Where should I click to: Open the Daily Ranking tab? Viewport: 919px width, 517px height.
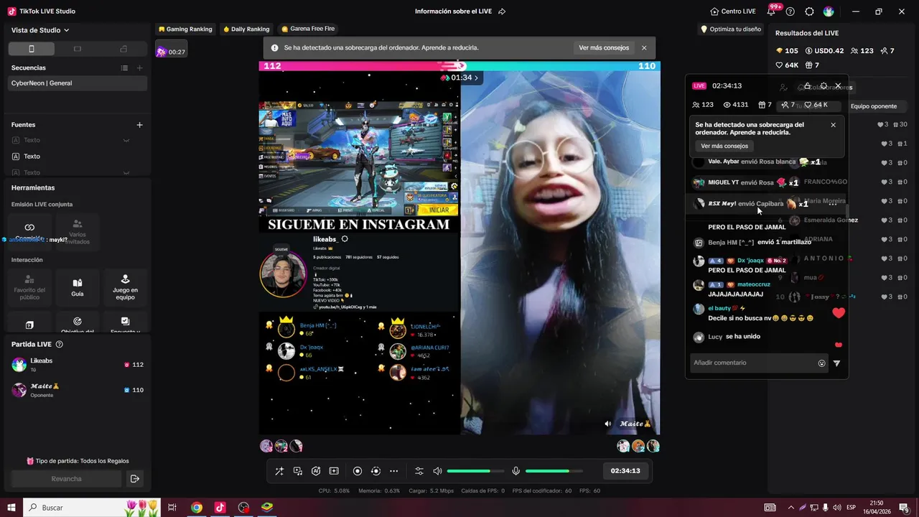pos(246,29)
